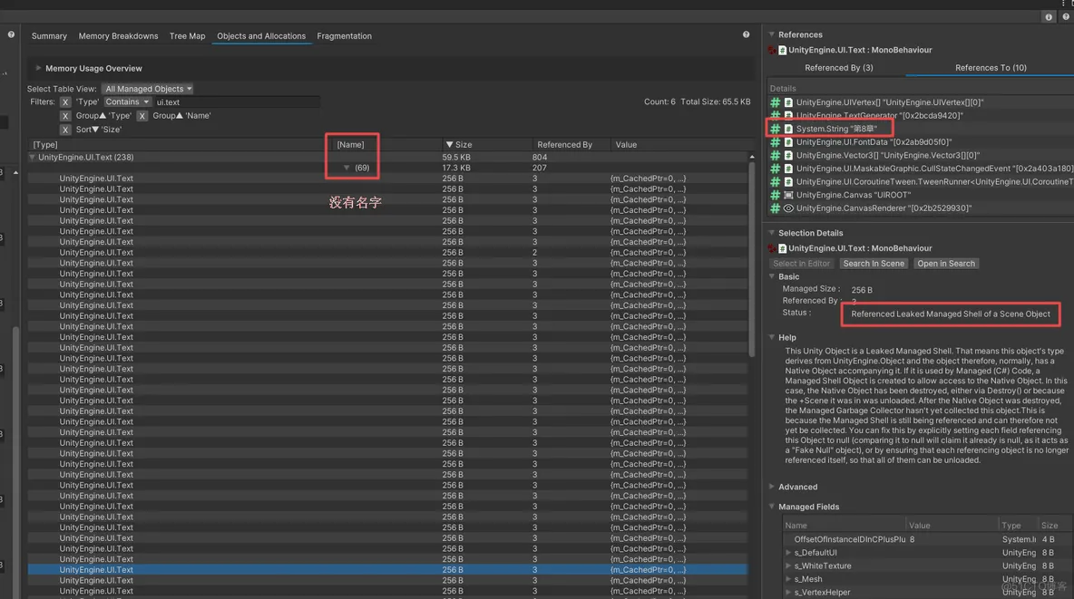Remove the 'Type' Contains filter with X

(x=65, y=102)
